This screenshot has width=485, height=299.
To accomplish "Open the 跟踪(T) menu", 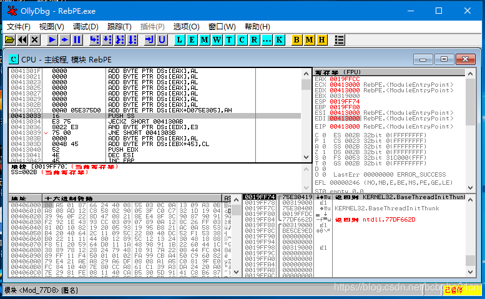I will (119, 27).
